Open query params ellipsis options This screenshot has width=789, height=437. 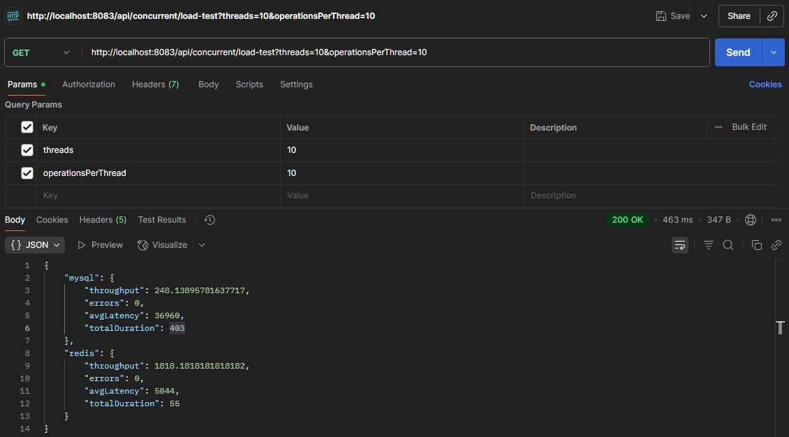(718, 127)
